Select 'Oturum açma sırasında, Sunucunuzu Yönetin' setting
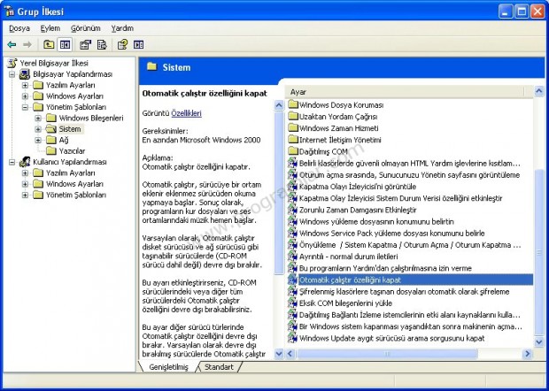Screen dimensions: 549x391 point(409,175)
